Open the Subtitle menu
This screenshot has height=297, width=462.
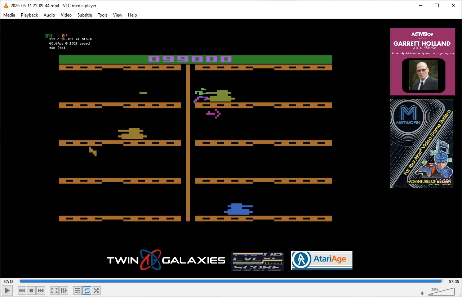[x=85, y=15]
